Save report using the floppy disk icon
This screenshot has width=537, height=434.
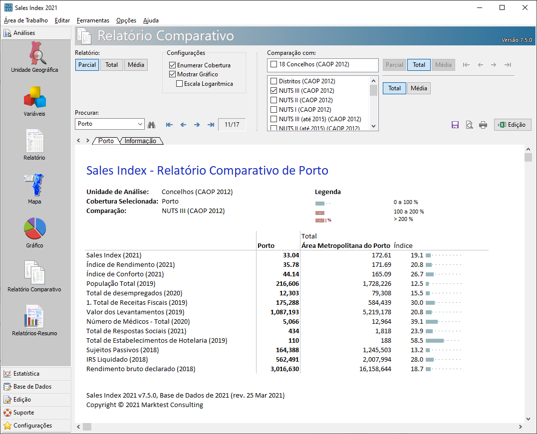[x=455, y=125]
